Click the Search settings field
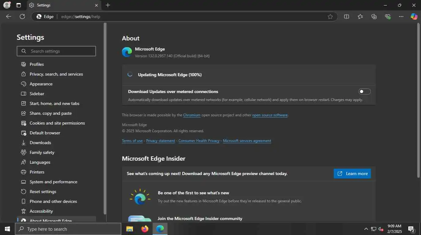 [56, 51]
